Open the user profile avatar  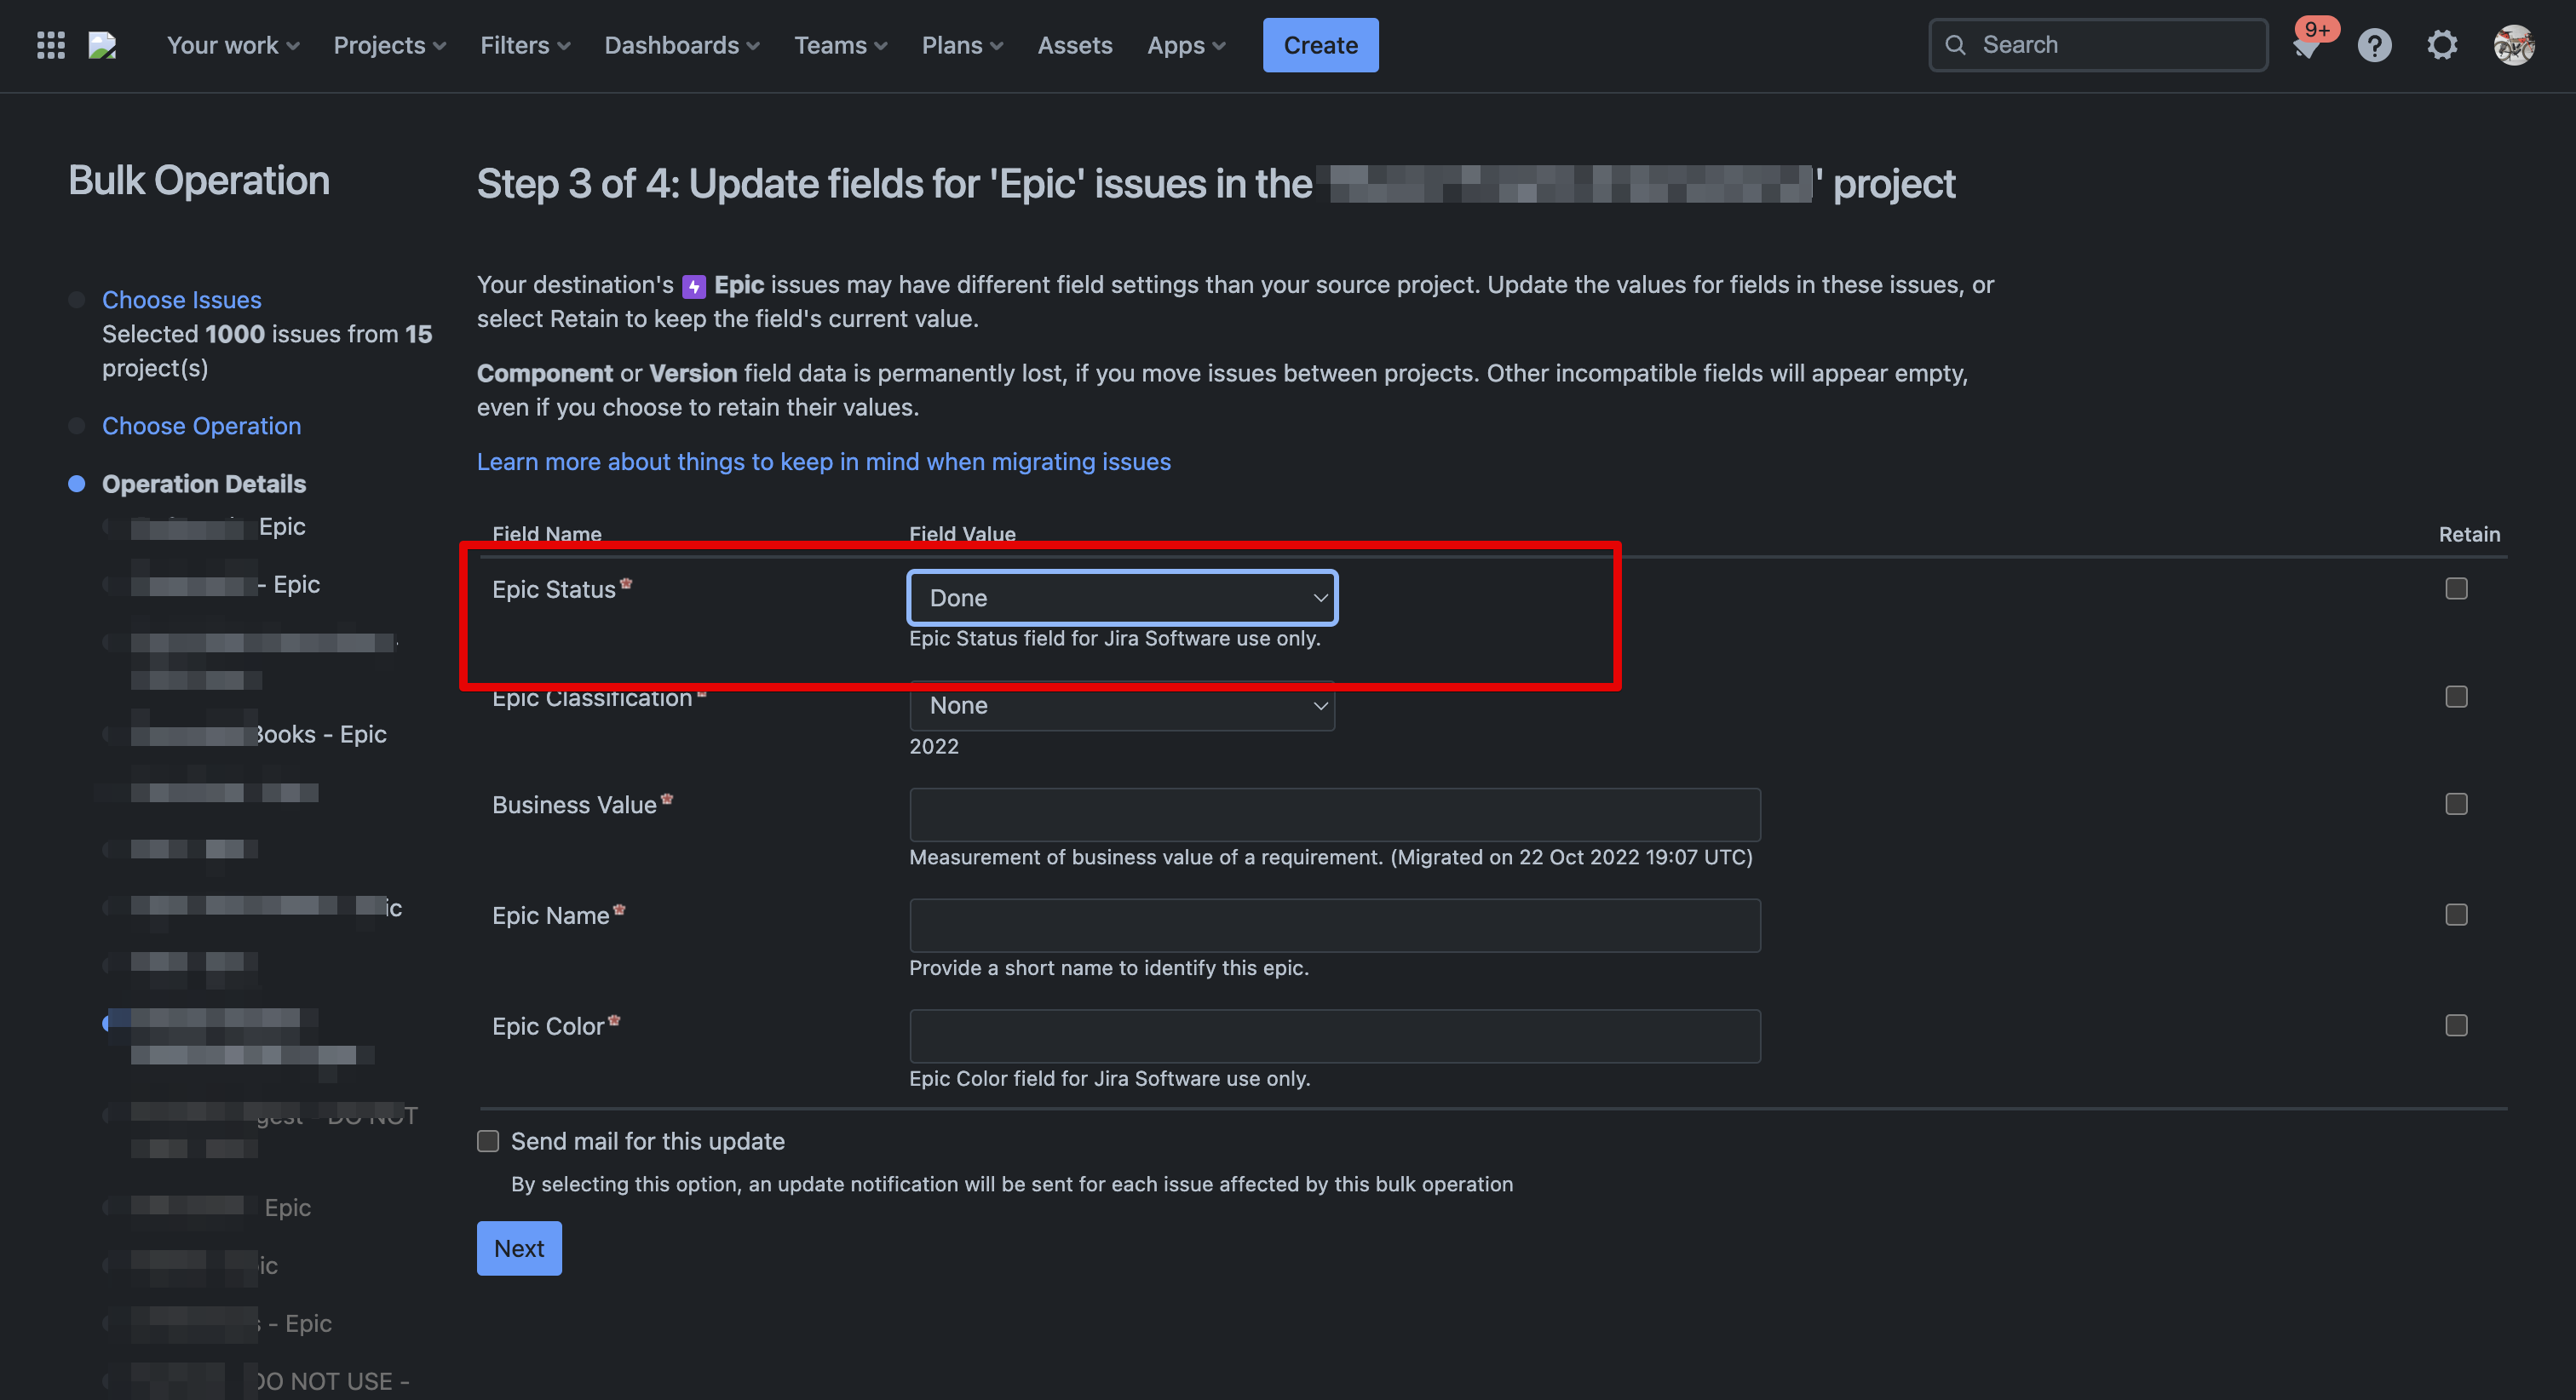[x=2513, y=45]
